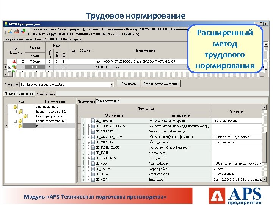Click the Круг 40-В ГОСТ material name cell
This screenshot has height=205, width=273.
[x=135, y=61]
